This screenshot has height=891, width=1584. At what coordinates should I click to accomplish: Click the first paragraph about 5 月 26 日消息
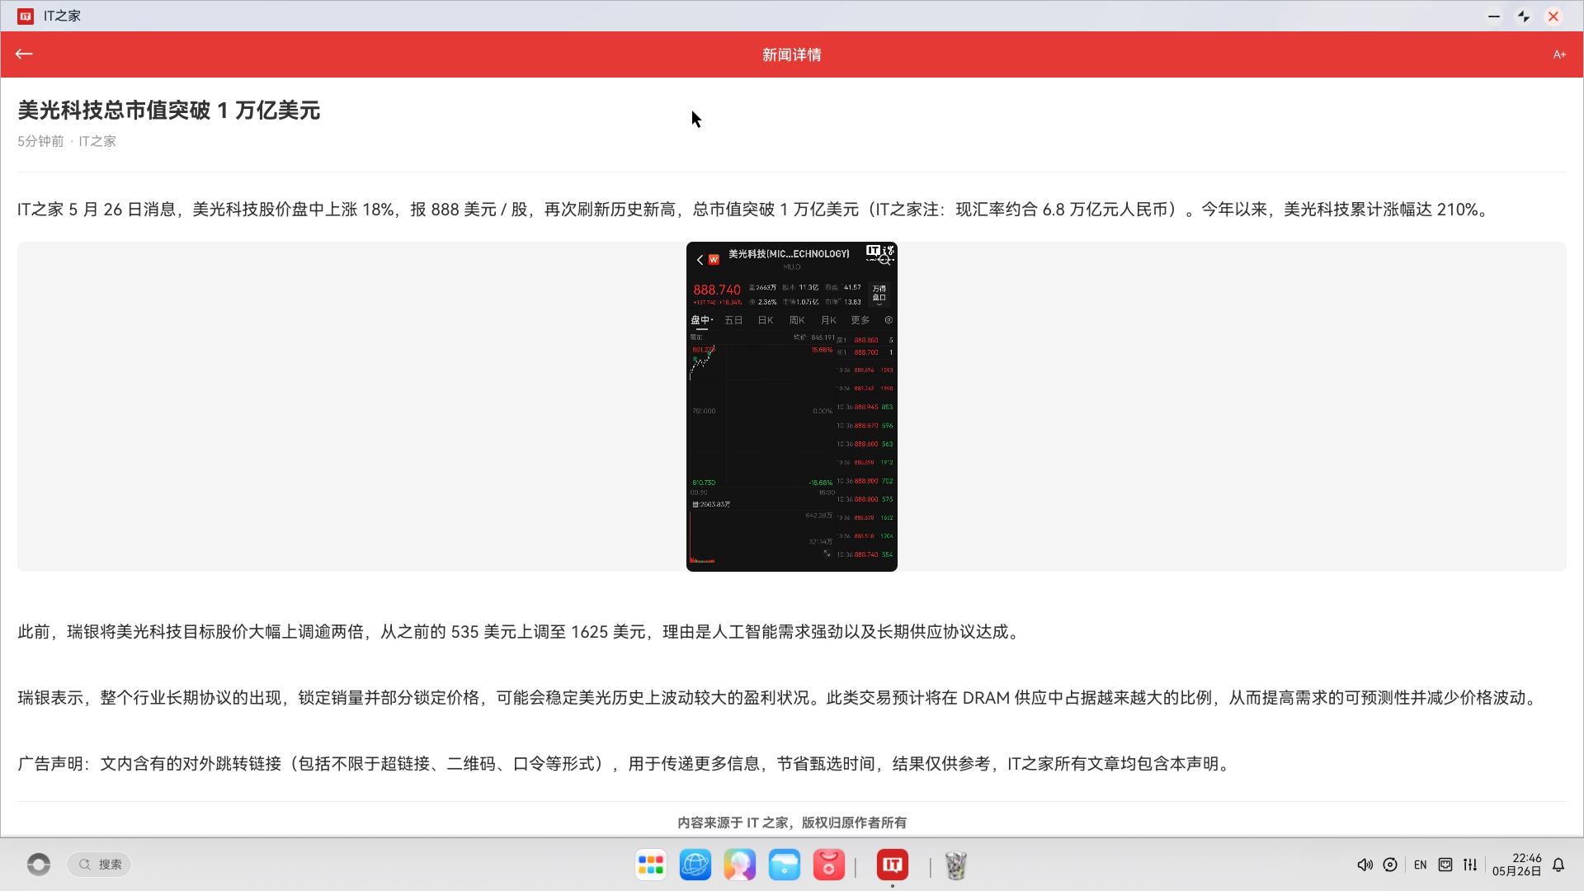click(x=756, y=210)
